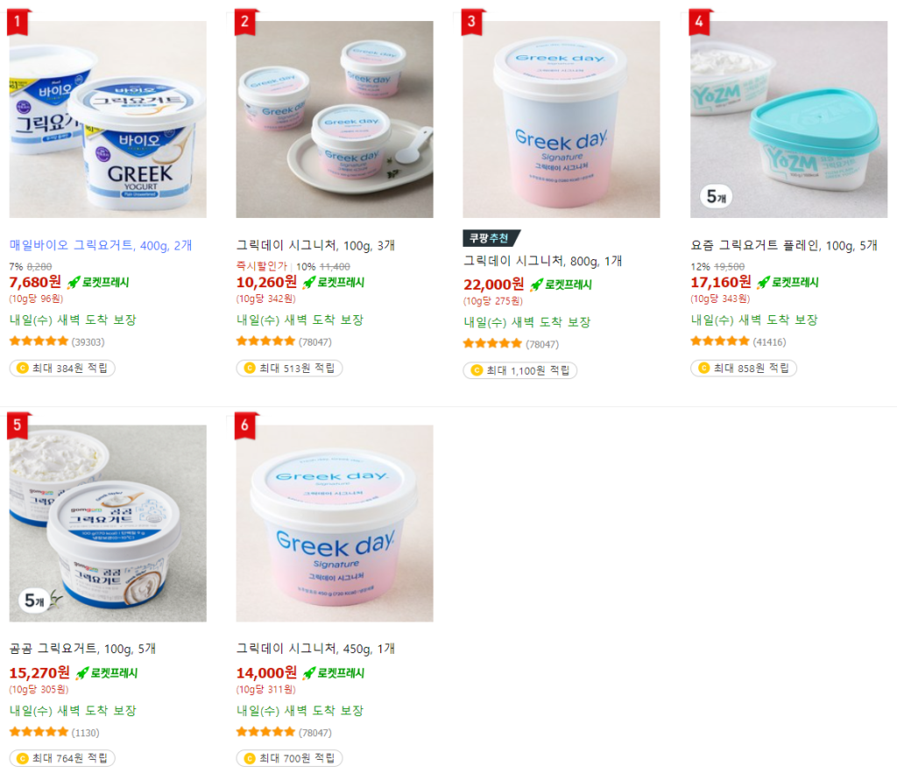Open the 그릭데이 시그니처 450g product image
Viewport: 897px width, 780px height.
point(335,524)
